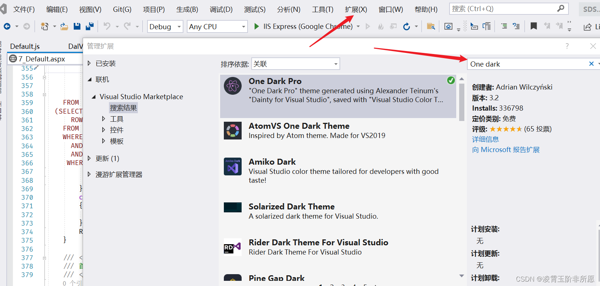The image size is (600, 286).
Task: Open the 视图(V) menu
Action: 90,9
